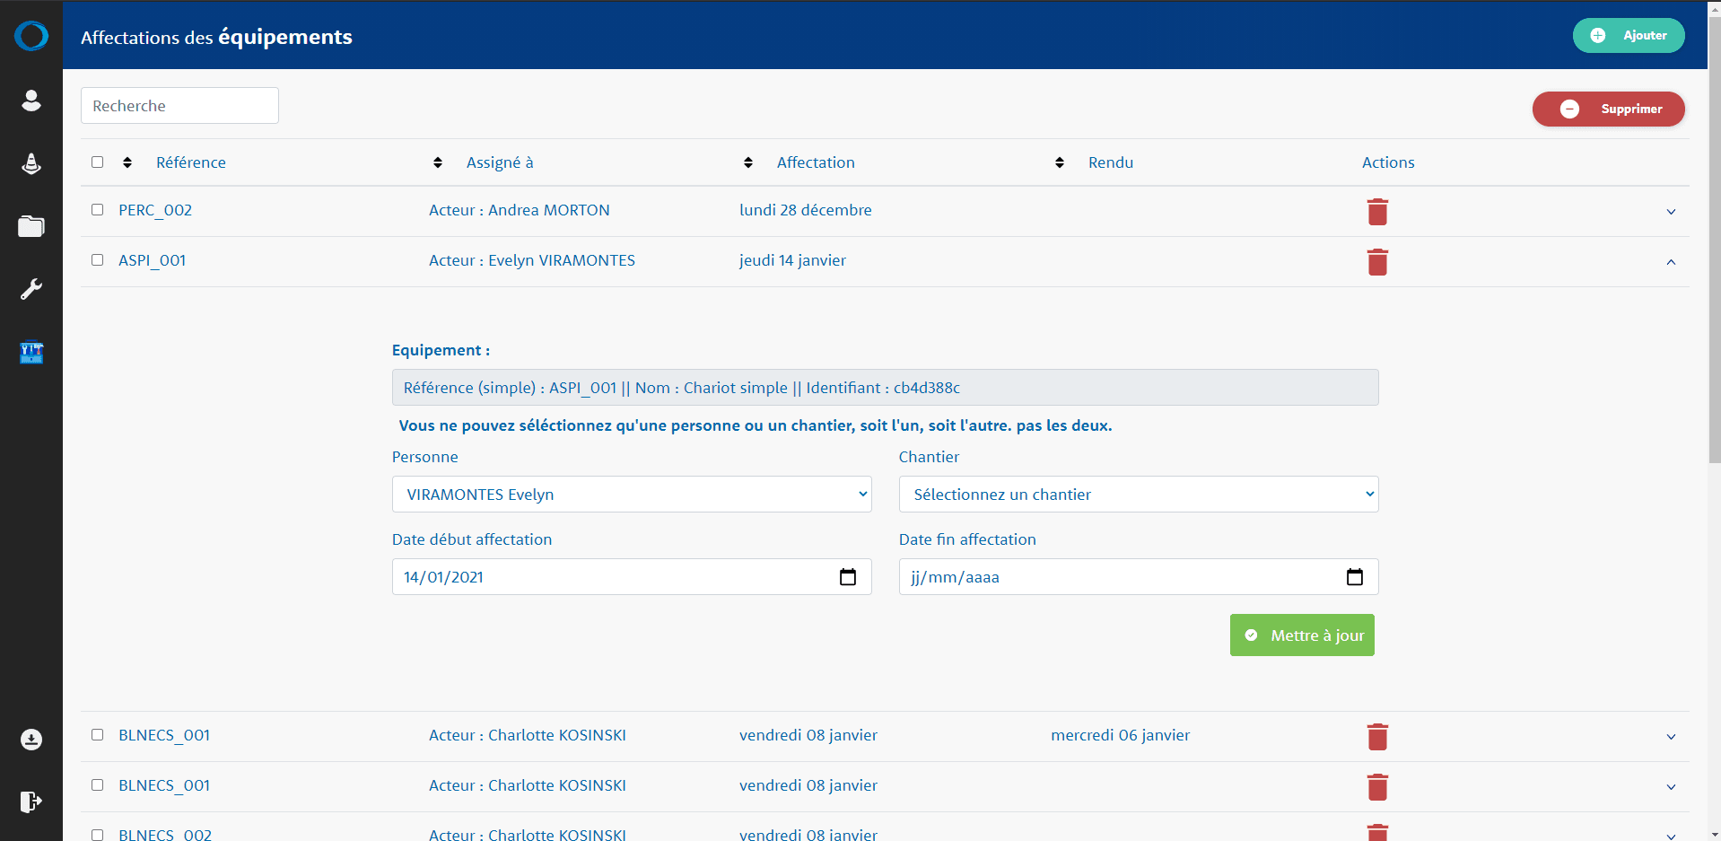This screenshot has height=841, width=1721.
Task: Sort by Affectation column arrows
Action: click(748, 162)
